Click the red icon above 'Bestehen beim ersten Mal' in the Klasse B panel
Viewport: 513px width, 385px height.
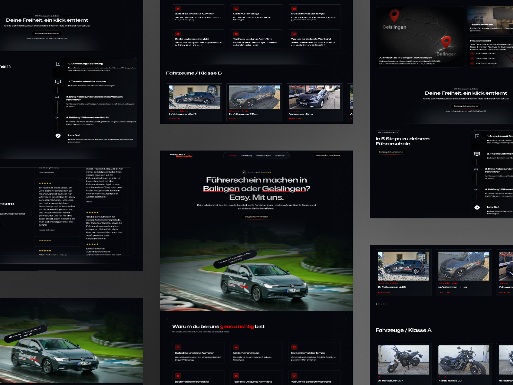click(x=178, y=34)
